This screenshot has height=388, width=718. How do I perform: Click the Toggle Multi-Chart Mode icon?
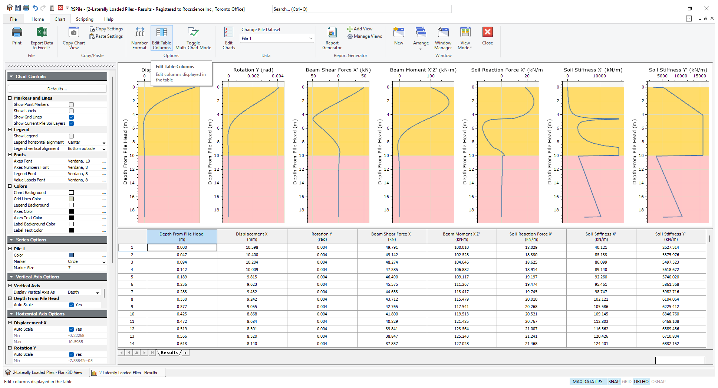point(193,33)
